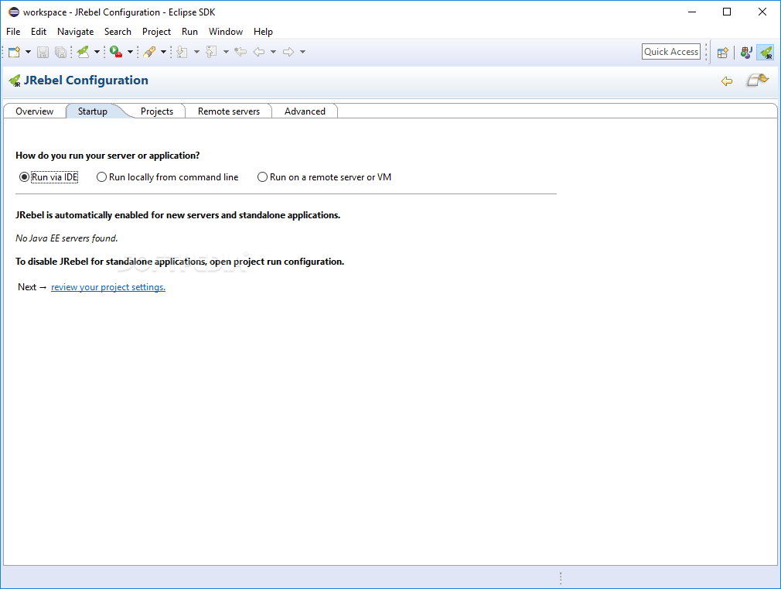781x589 pixels.
Task: Follow the review your project settings link
Action: (x=108, y=287)
